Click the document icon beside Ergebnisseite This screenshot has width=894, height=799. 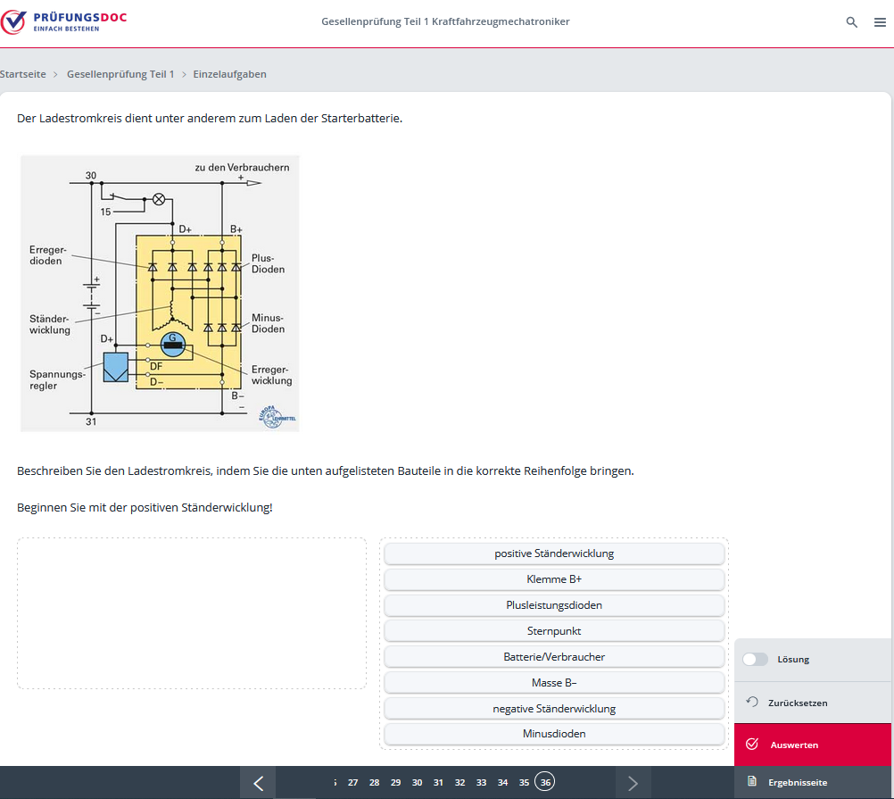[x=751, y=782]
